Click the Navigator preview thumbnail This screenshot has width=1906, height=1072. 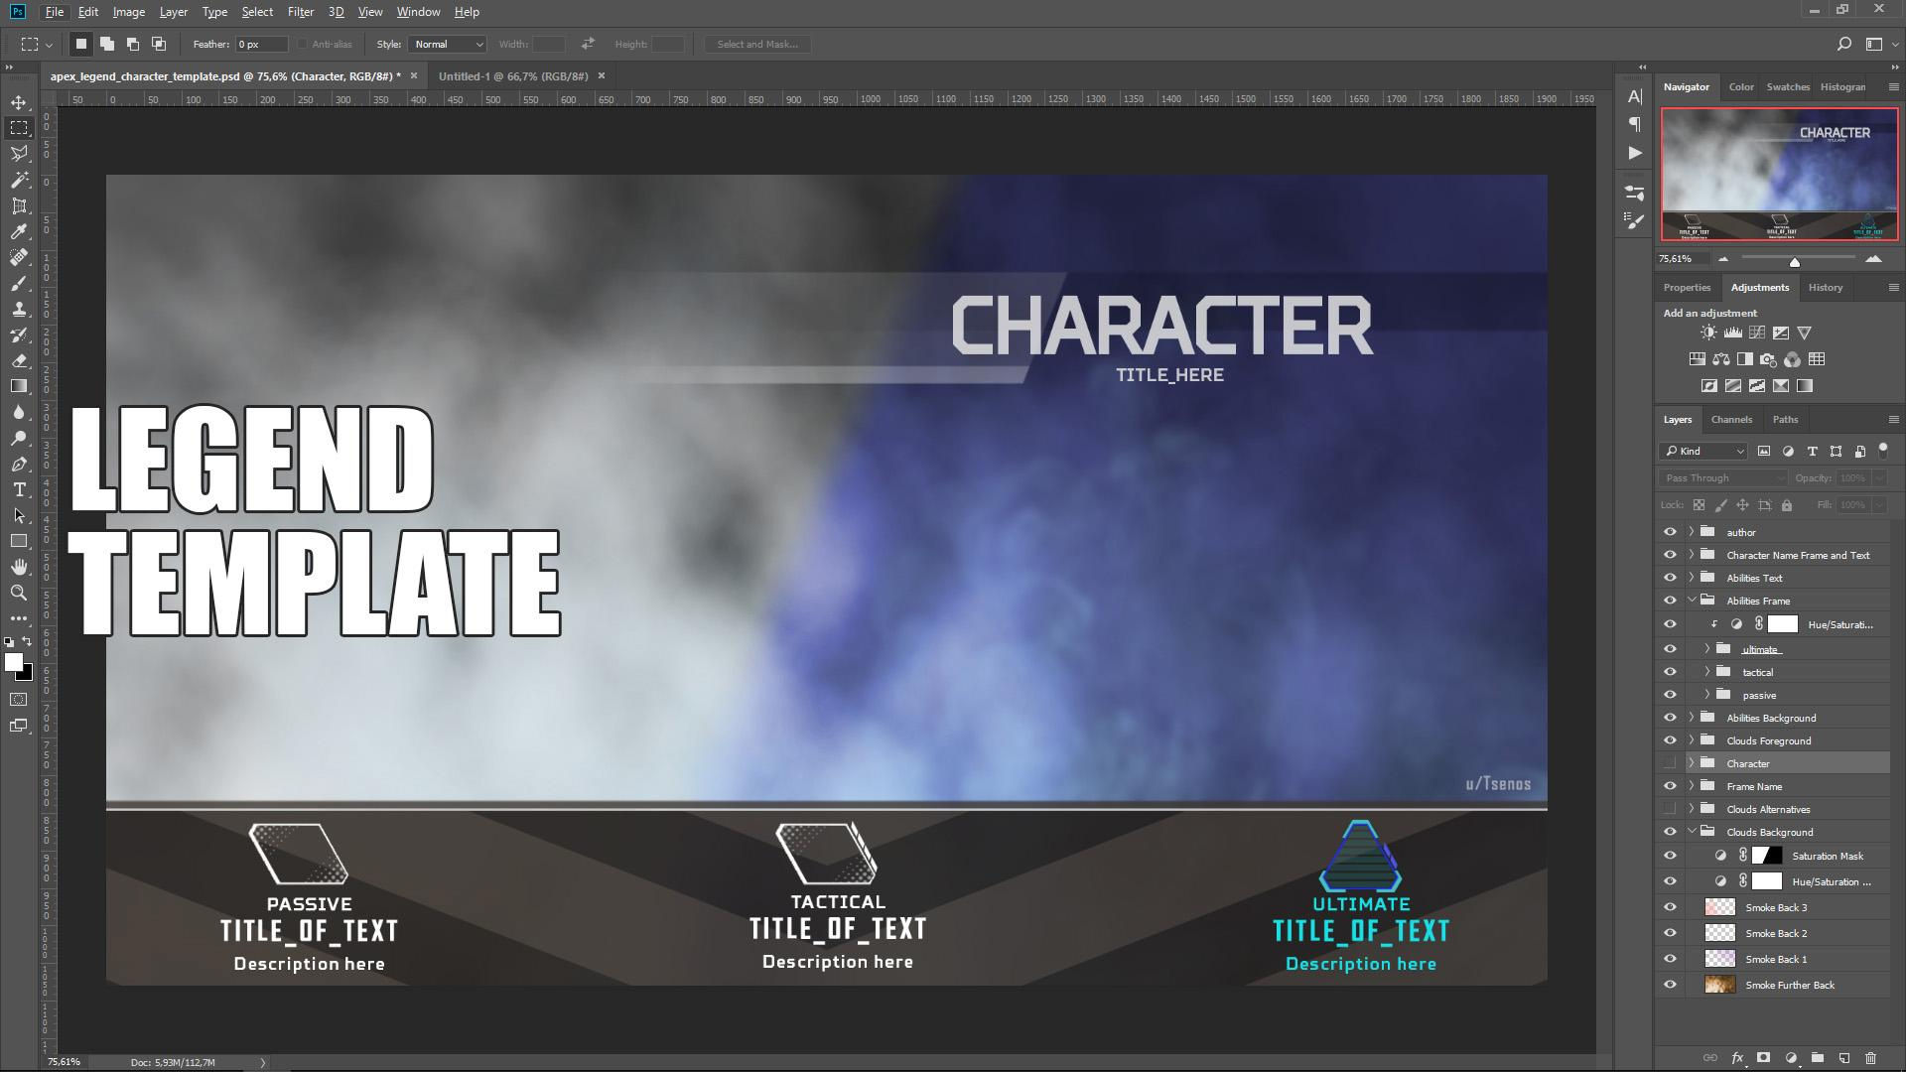point(1779,174)
